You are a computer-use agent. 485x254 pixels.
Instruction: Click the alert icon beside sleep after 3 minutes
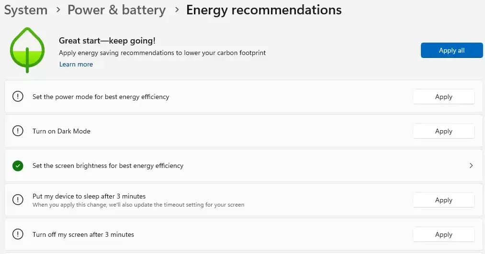[x=18, y=200]
